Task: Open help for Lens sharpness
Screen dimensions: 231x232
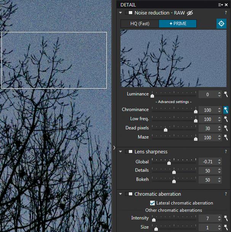Action: 226,151
